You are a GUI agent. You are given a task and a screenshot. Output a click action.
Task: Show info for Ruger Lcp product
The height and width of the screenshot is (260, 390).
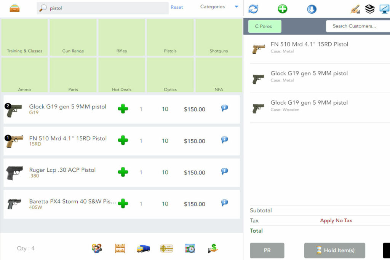tap(224, 171)
